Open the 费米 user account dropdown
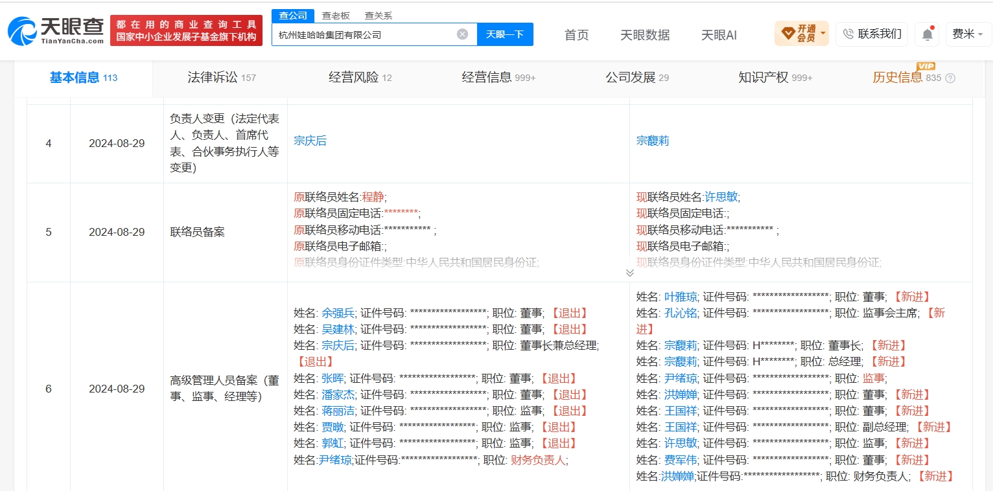This screenshot has width=993, height=491. 968,34
